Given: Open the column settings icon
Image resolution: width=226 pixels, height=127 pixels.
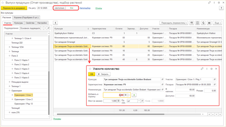Looking at the screenshot, I should (198, 23).
